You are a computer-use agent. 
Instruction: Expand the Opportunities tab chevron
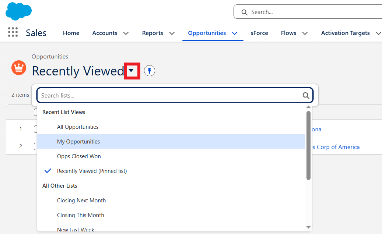pyautogui.click(x=235, y=33)
